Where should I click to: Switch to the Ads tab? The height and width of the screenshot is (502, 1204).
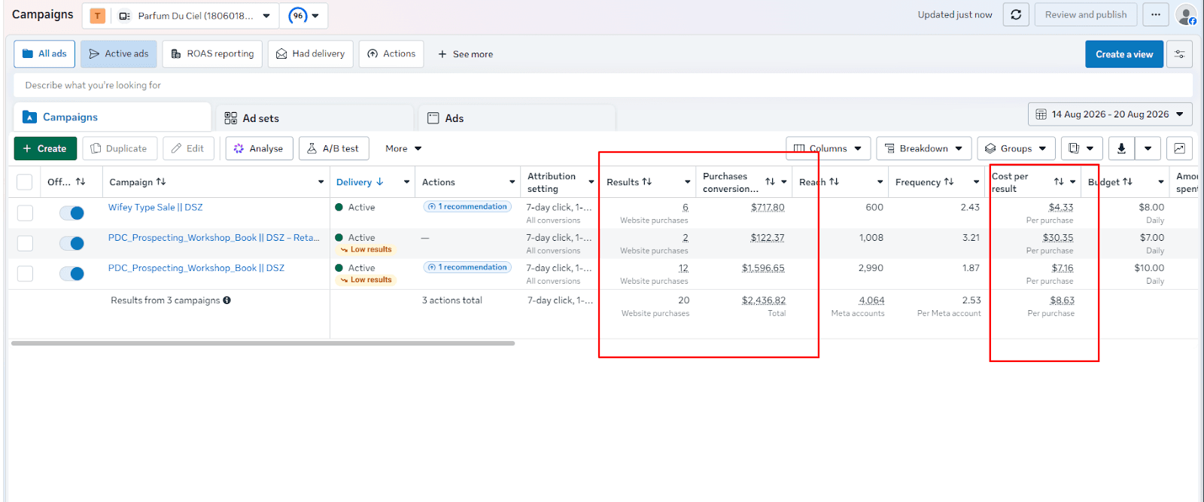(x=517, y=118)
